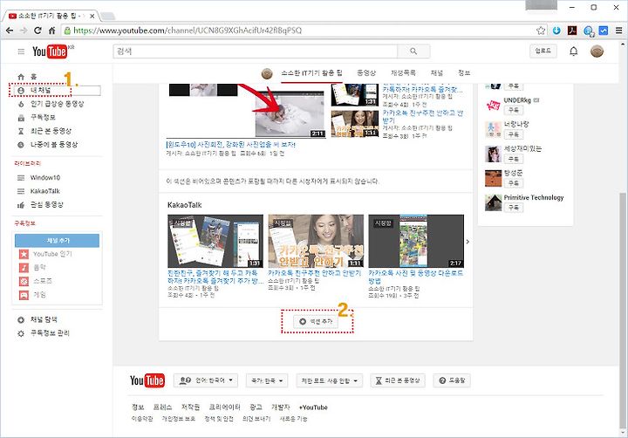The width and height of the screenshot is (628, 438).
Task: Open the 국가: 한국 dropdown
Action: [267, 380]
